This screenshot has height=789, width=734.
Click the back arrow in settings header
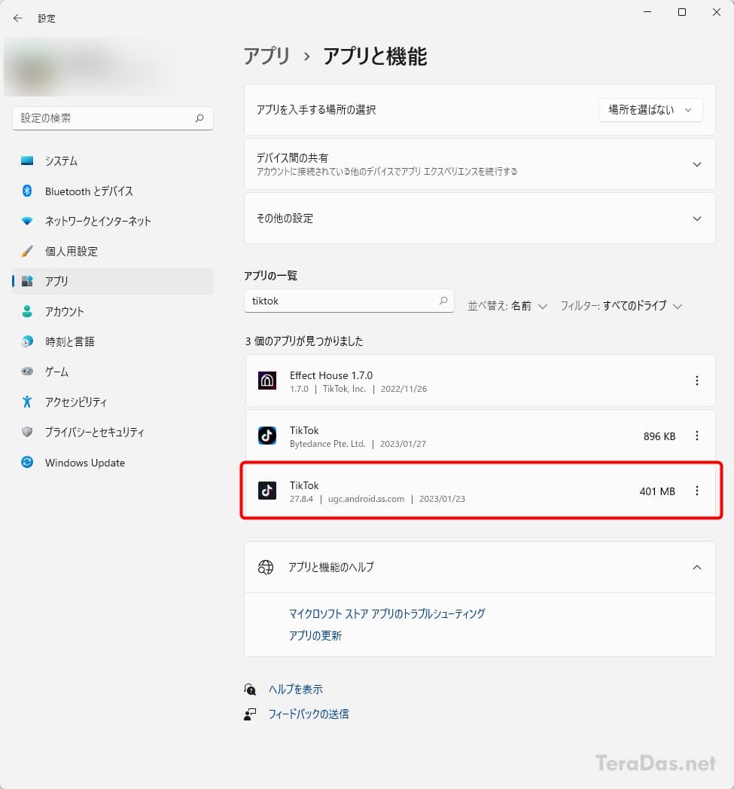pos(18,19)
